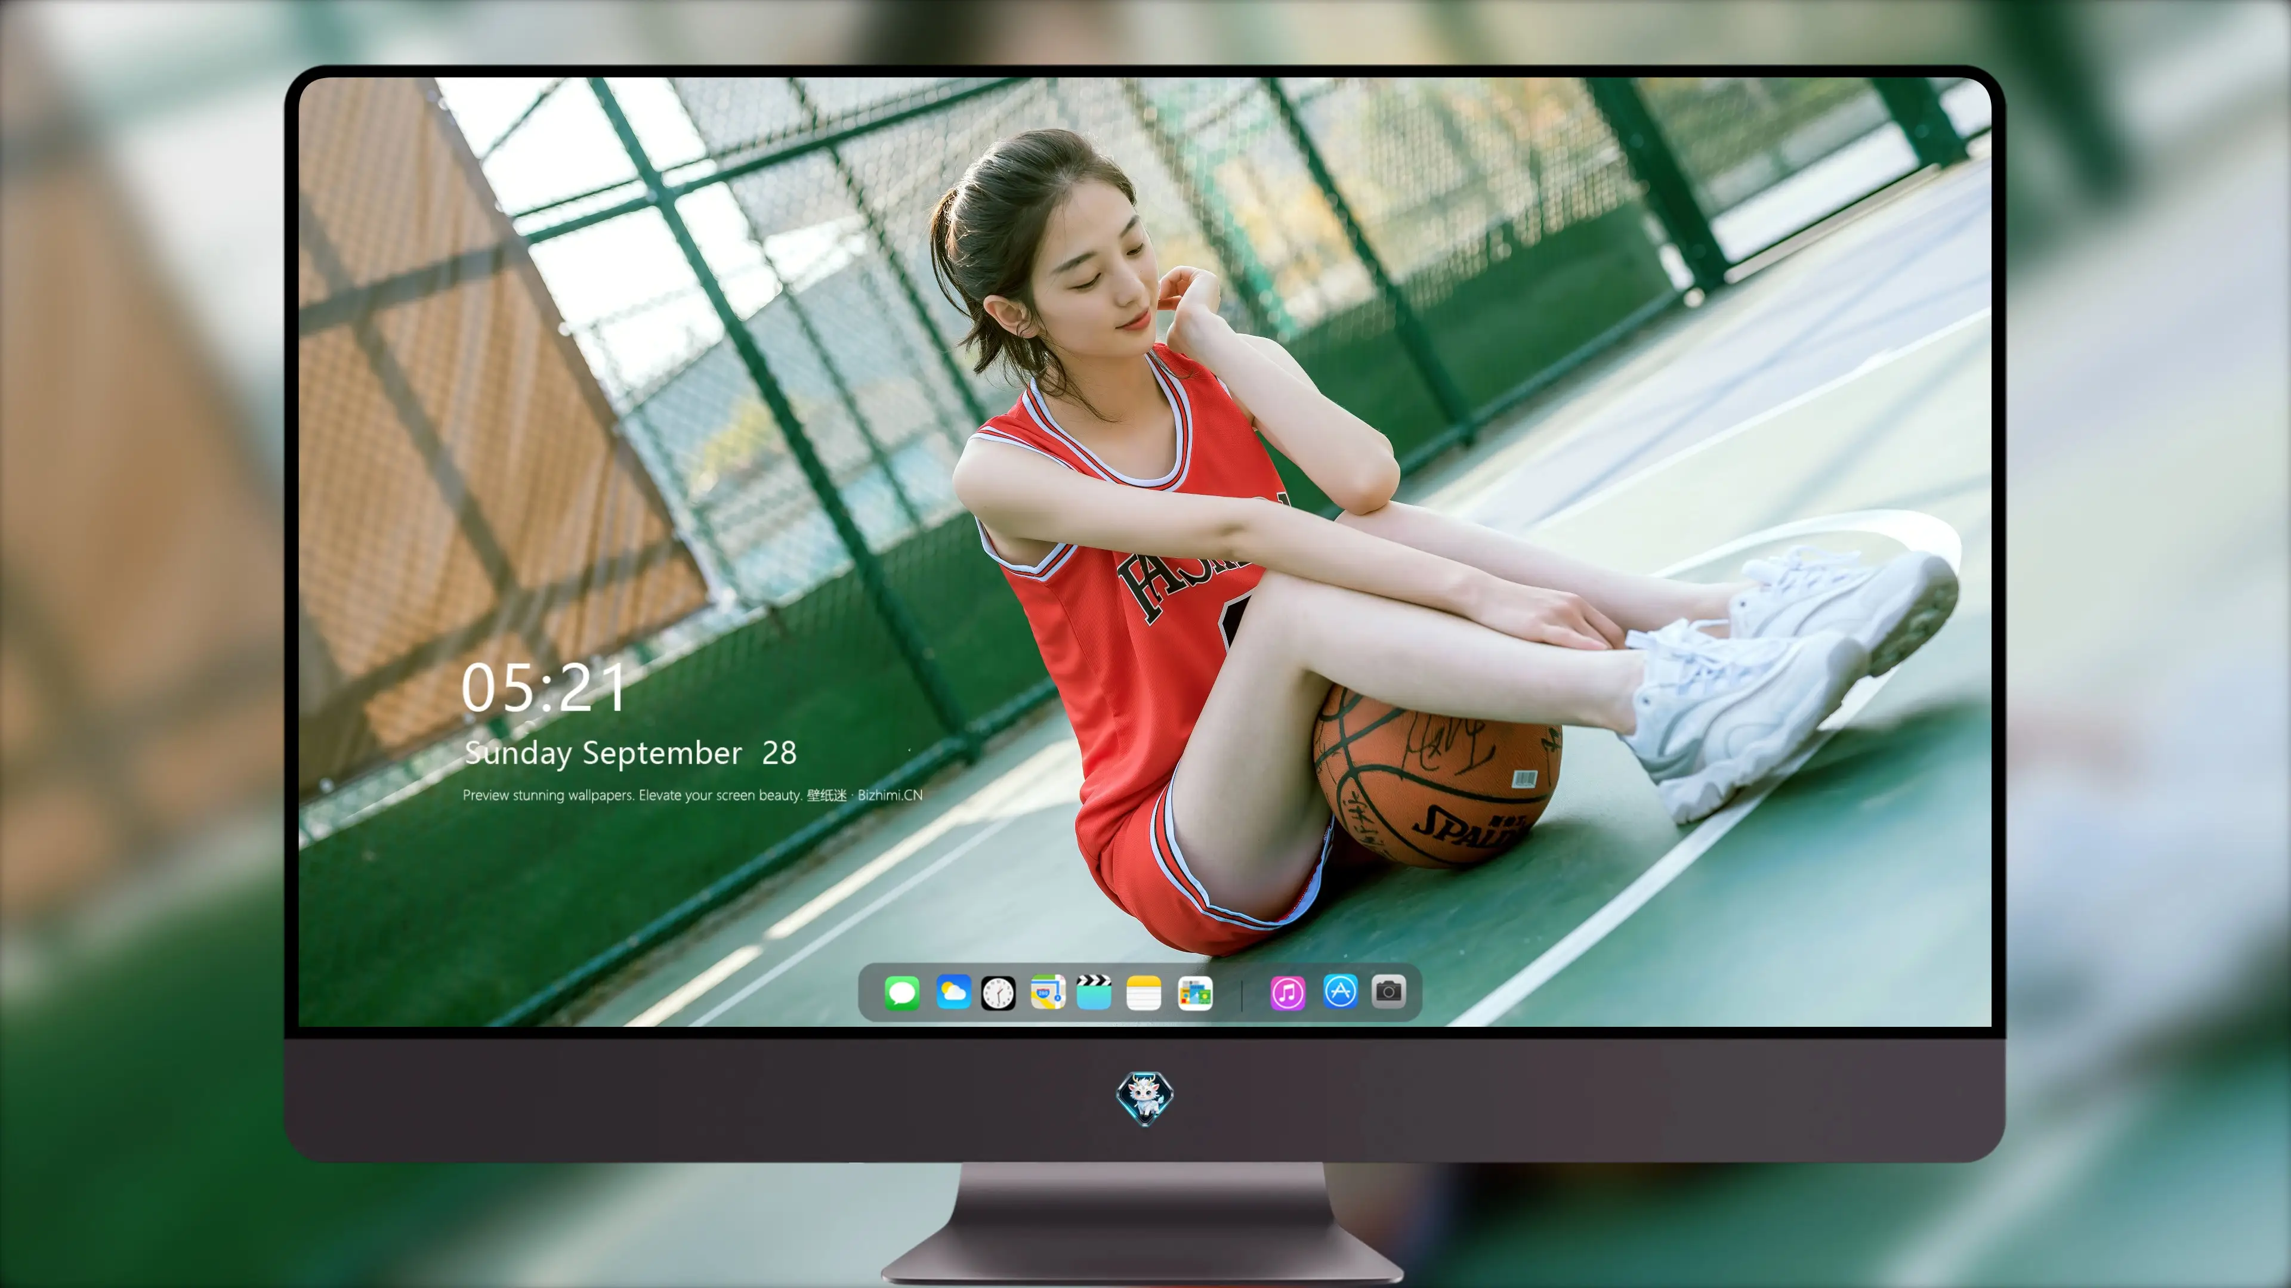Open the Maps app icon
Image resolution: width=2291 pixels, height=1288 pixels.
[x=1048, y=992]
